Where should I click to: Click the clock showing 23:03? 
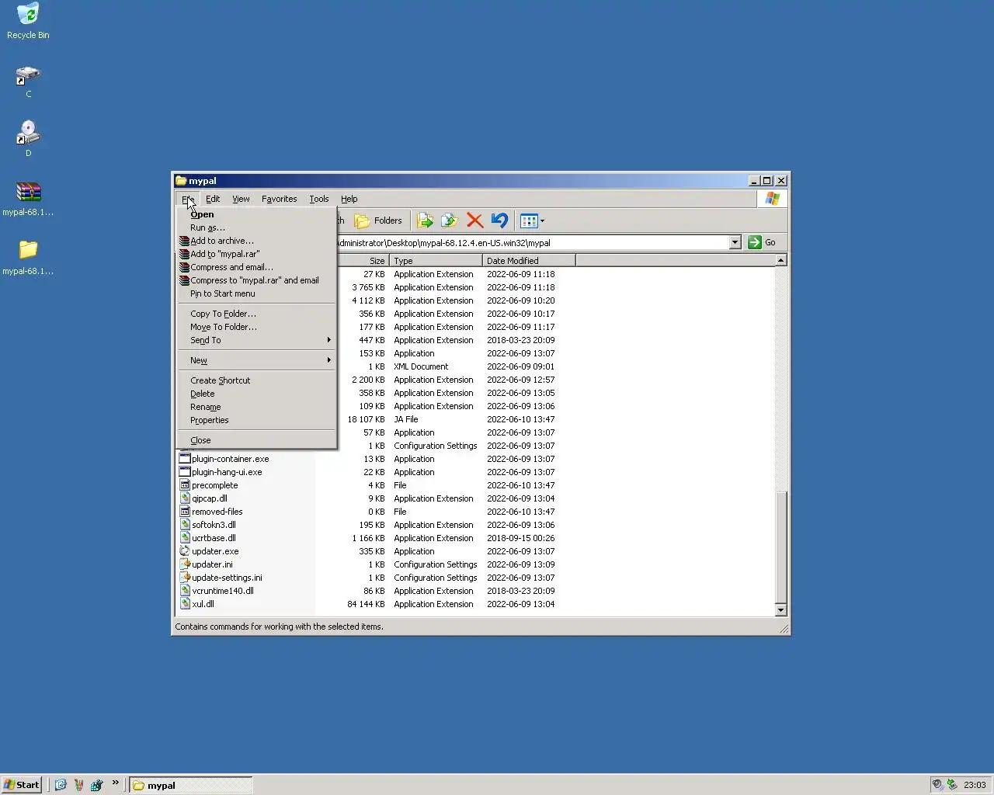(975, 785)
